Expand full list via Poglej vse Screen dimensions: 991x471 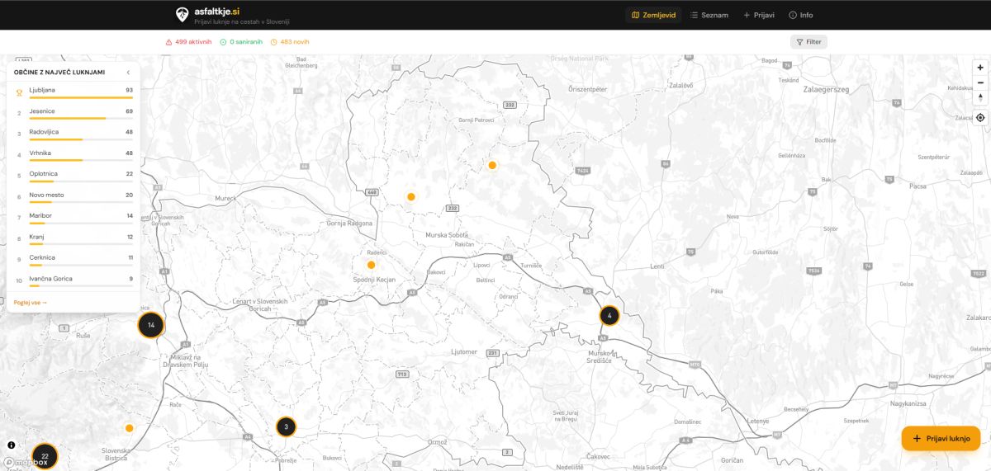[31, 303]
